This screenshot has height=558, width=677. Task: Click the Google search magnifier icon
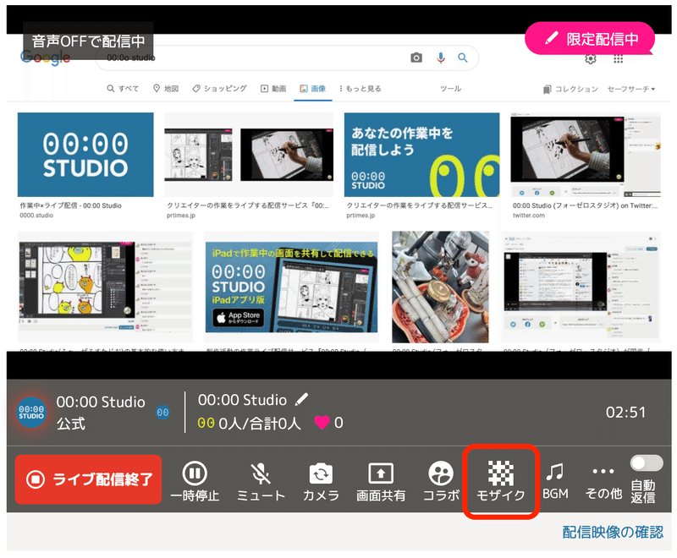[x=463, y=57]
